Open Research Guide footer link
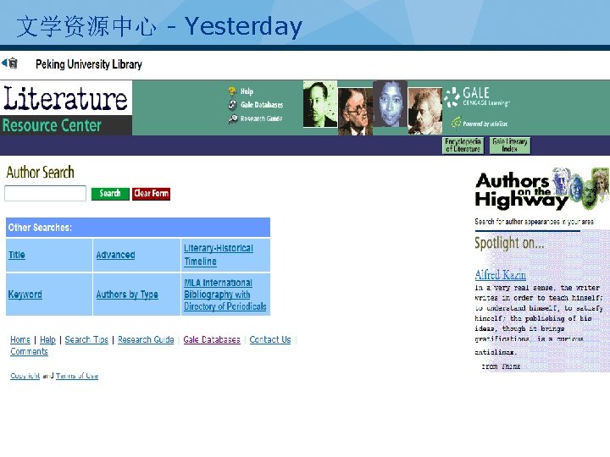The image size is (610, 457). point(146,339)
